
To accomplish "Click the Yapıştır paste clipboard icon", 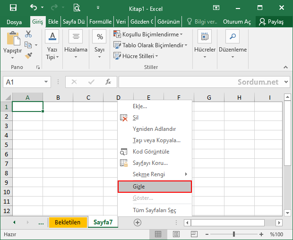I will pyautogui.click(x=13, y=38).
